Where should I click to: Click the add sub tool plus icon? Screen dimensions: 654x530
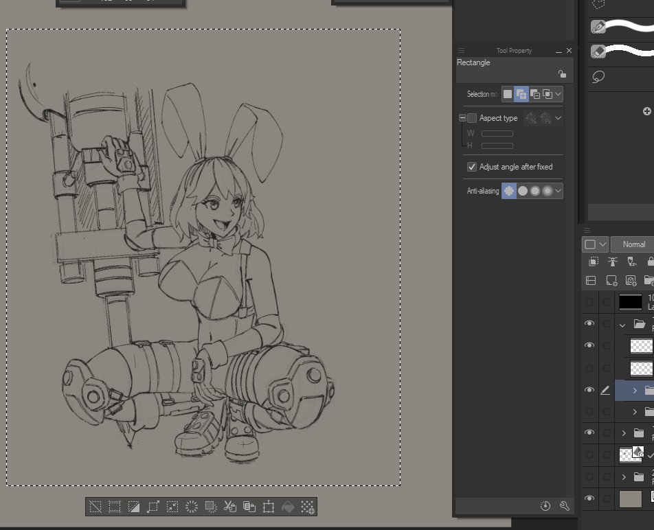647,111
